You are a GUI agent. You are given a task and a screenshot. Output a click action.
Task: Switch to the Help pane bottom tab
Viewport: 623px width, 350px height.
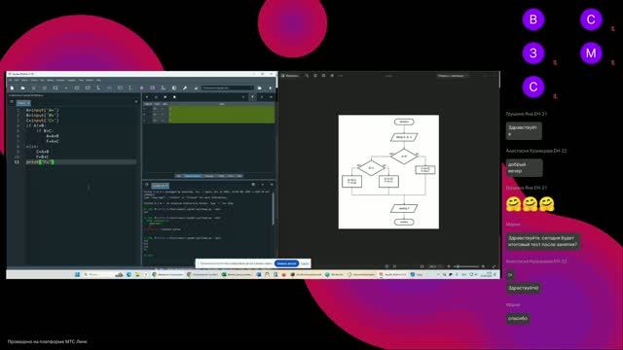point(179,176)
